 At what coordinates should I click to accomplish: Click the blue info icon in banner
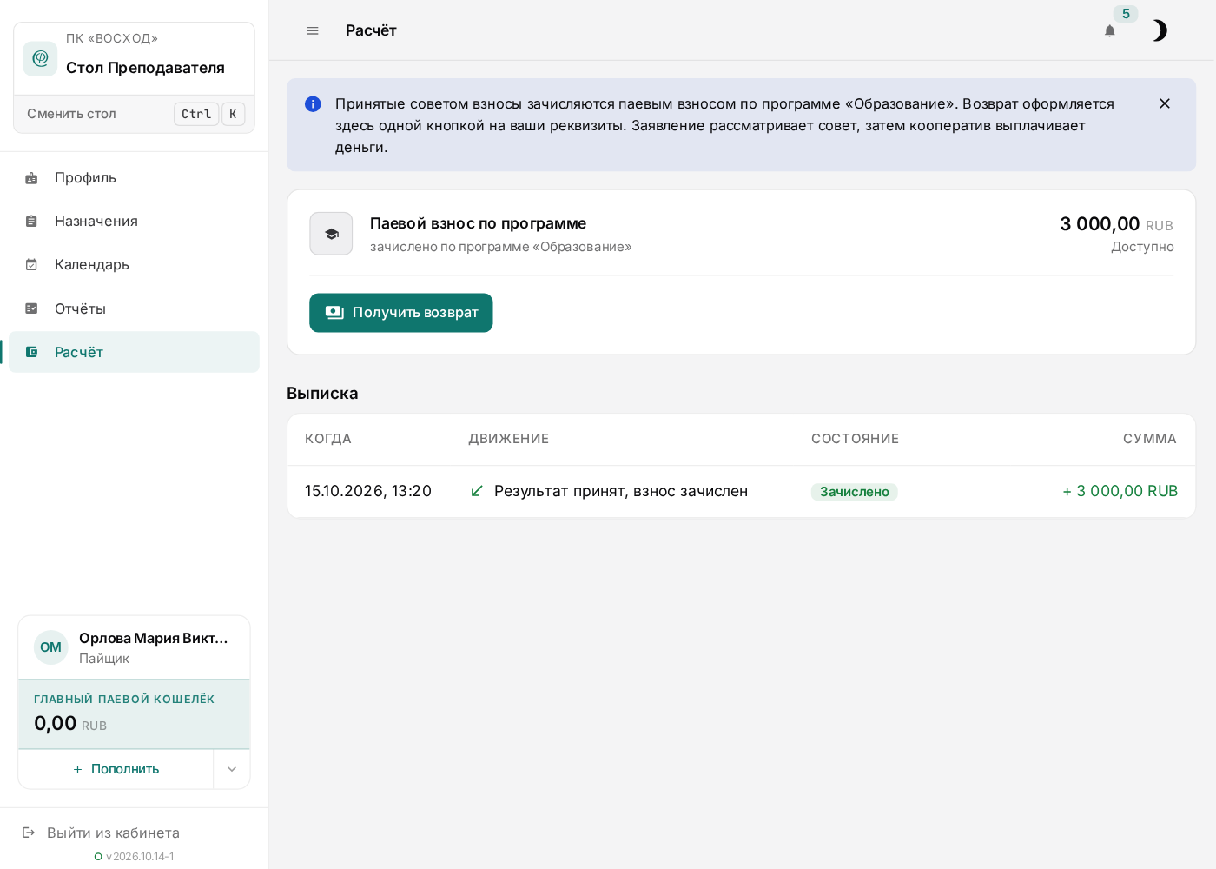click(x=314, y=104)
